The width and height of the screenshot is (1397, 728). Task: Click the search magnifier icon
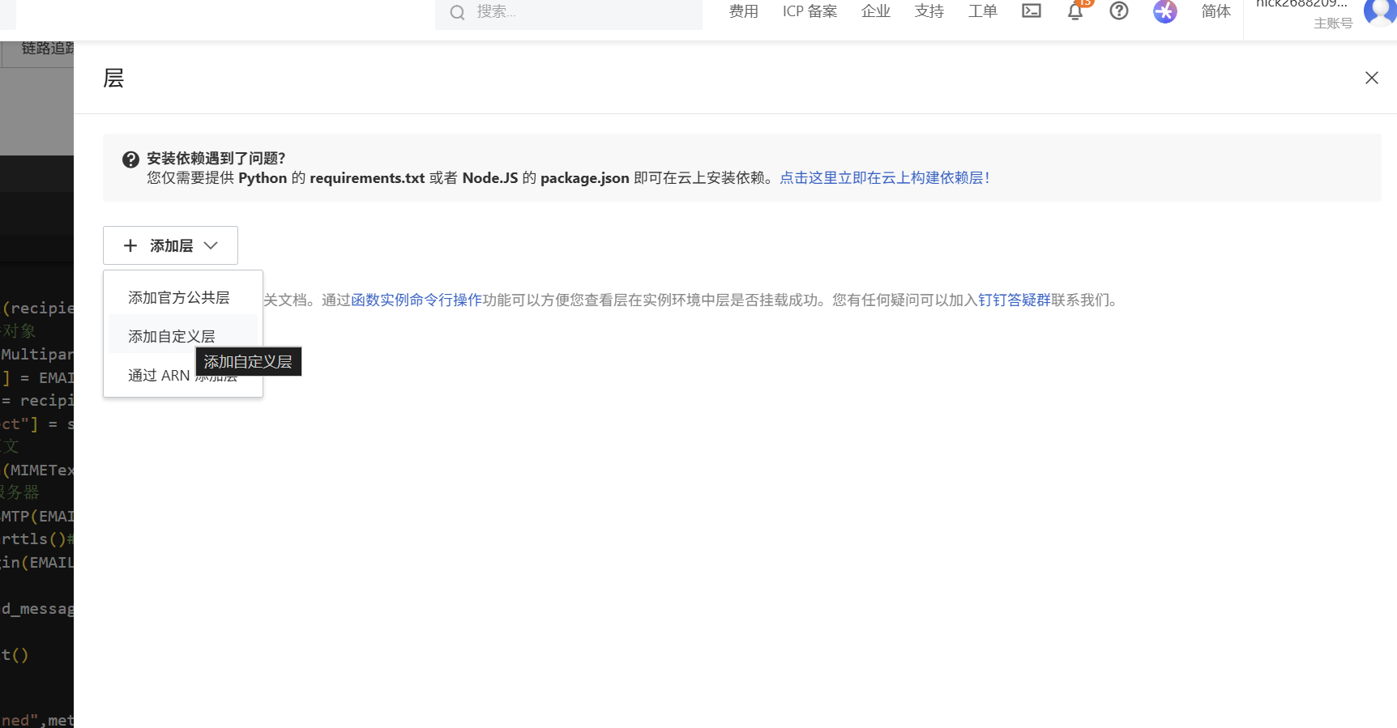[x=457, y=12]
